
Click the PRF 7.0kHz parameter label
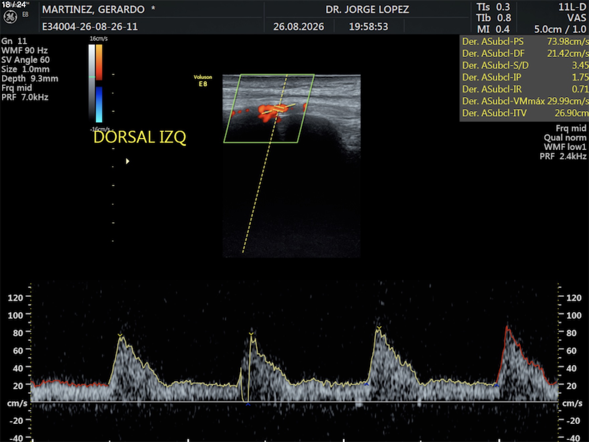tap(25, 97)
